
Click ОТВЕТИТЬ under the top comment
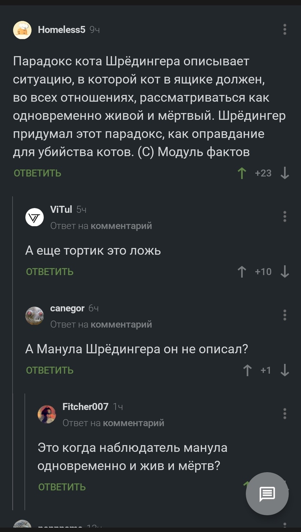[36, 173]
